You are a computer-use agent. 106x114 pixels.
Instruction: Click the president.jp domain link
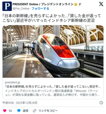click(12, 82)
